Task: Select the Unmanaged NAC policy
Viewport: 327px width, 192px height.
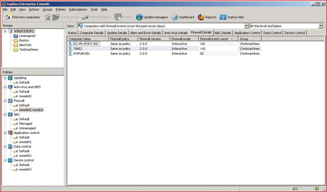Action: pyautogui.click(x=27, y=128)
